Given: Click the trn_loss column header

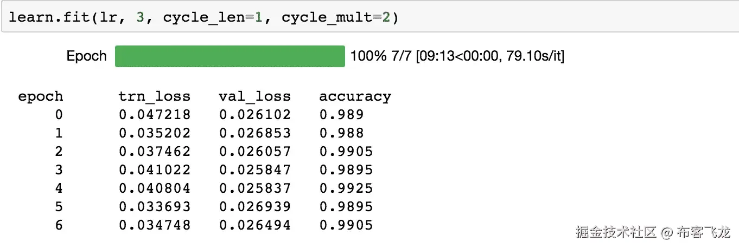Looking at the screenshot, I should 155,97.
